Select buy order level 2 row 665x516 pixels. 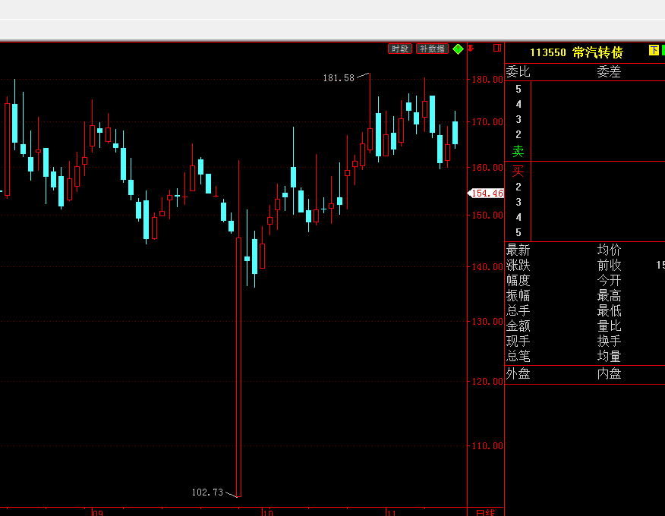[x=585, y=187]
